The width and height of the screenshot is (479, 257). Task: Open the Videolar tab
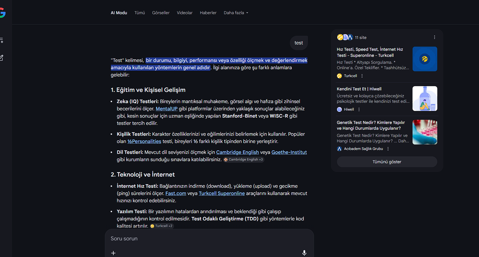tap(185, 13)
